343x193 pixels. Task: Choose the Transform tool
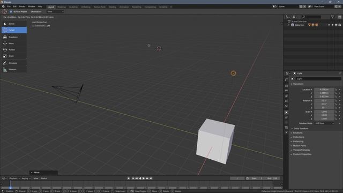(14, 37)
